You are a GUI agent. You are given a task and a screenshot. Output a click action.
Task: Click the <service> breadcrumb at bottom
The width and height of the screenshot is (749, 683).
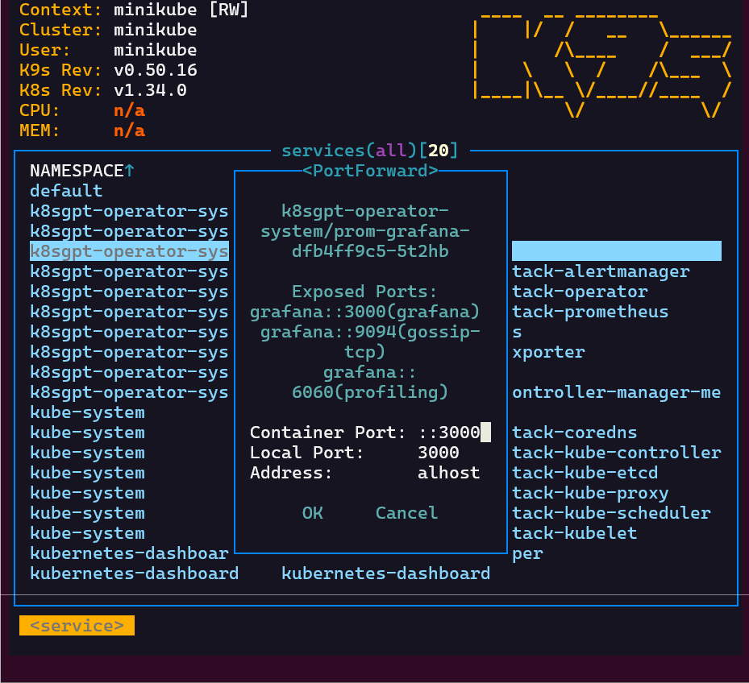click(77, 626)
